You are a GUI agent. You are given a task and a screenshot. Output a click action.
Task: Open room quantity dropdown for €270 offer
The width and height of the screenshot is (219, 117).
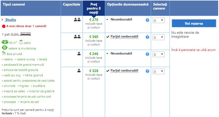point(159,20)
